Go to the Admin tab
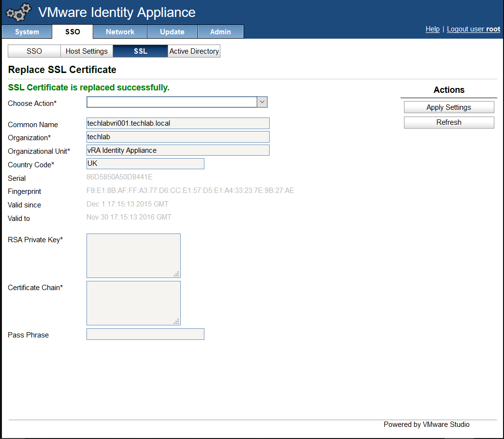504x439 pixels. tap(220, 32)
